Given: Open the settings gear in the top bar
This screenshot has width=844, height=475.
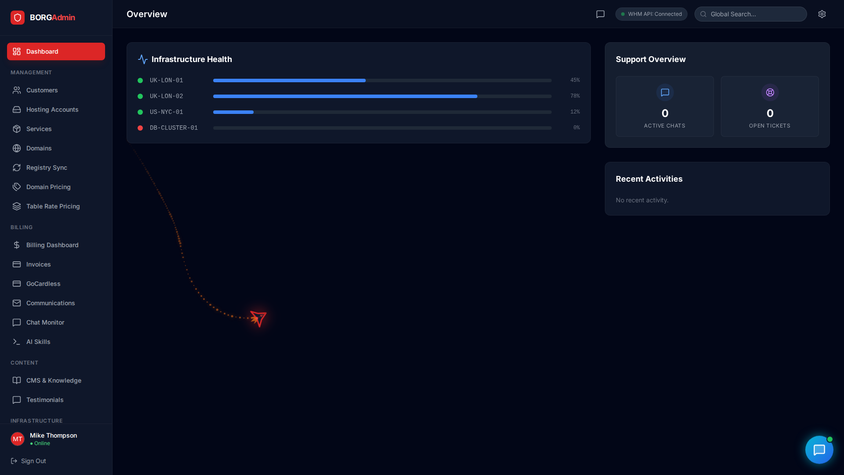Looking at the screenshot, I should point(822,14).
